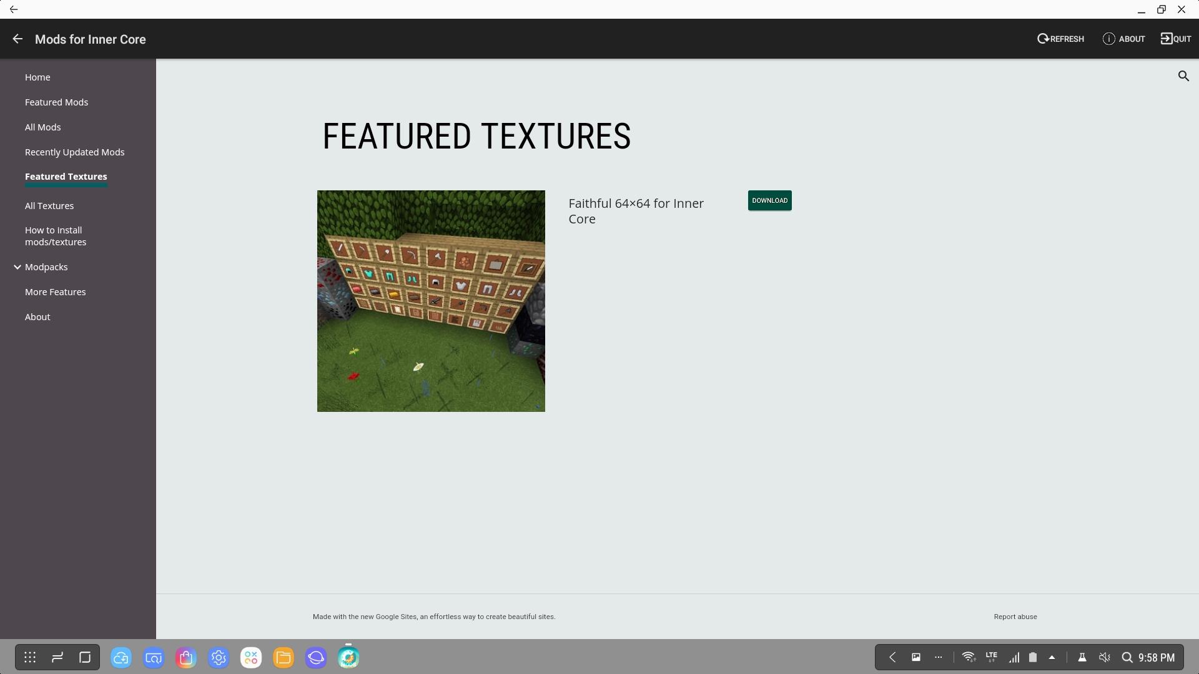Click the Made with Google Sites footer text
This screenshot has height=674, width=1199.
coord(434,617)
